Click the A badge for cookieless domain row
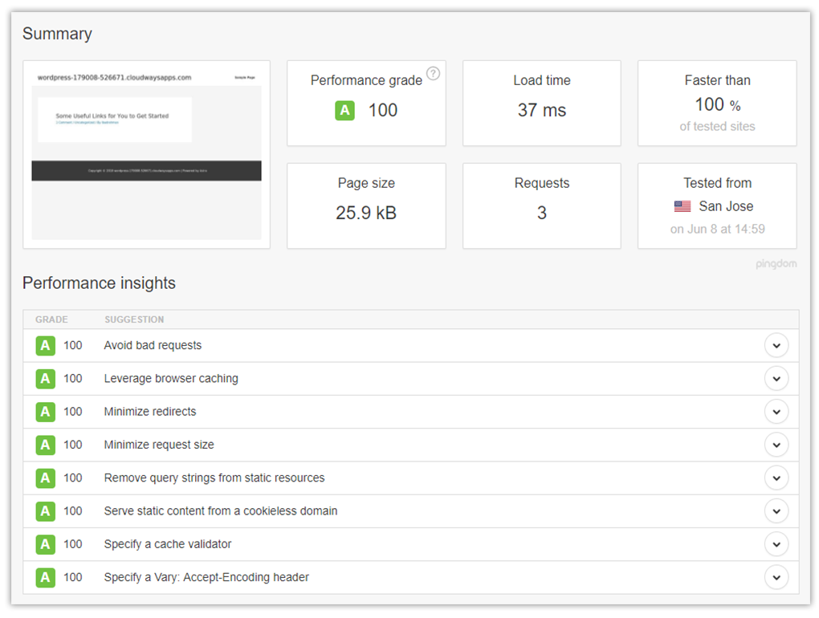The image size is (819, 618). pyautogui.click(x=46, y=511)
